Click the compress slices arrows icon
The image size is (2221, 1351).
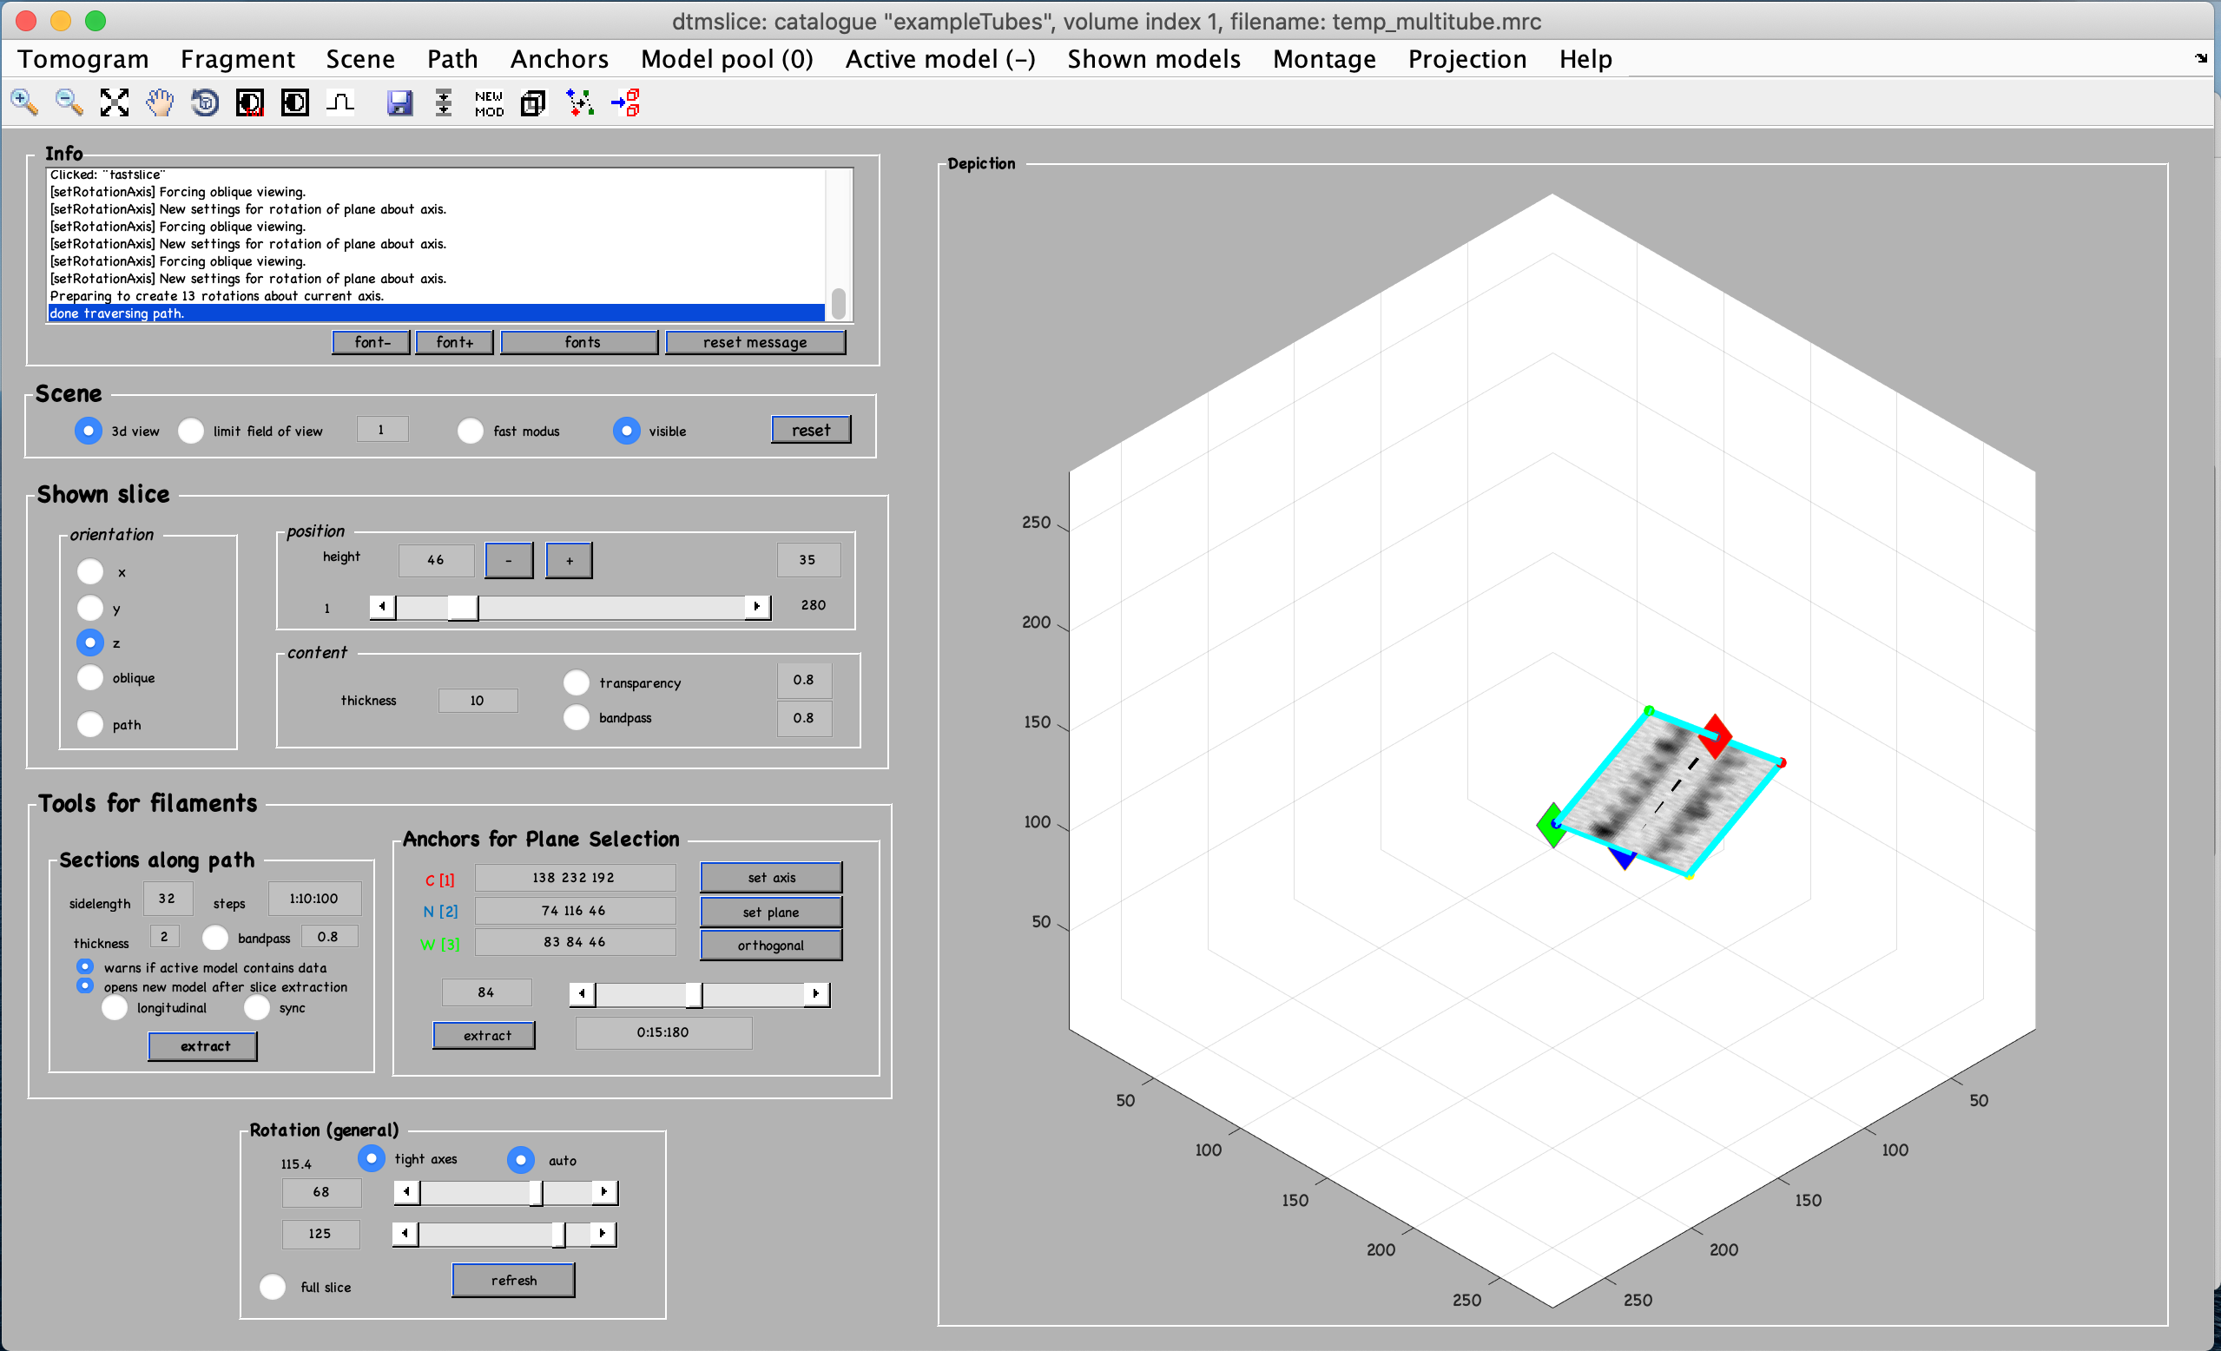click(444, 102)
